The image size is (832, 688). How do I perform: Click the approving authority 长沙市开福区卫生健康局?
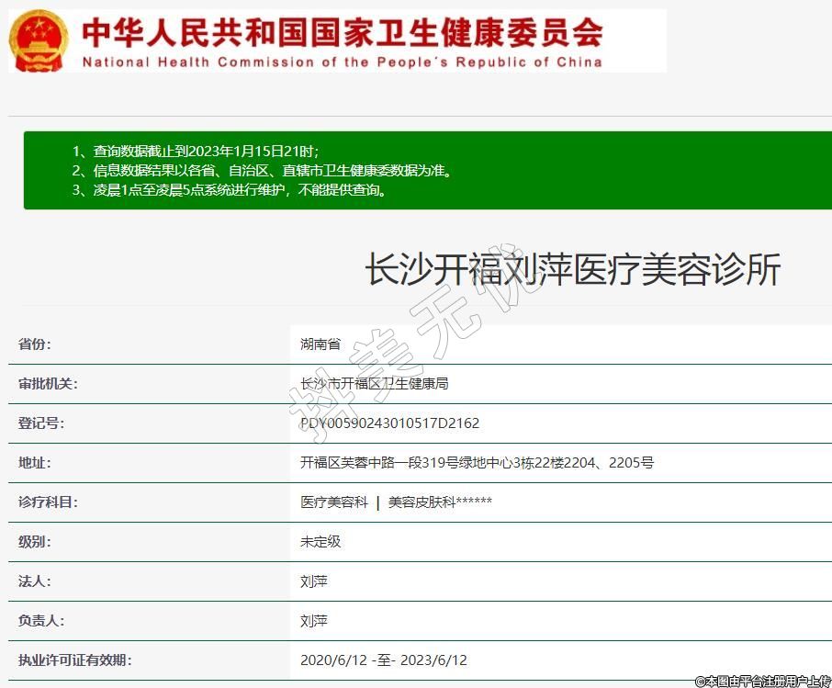pos(374,384)
